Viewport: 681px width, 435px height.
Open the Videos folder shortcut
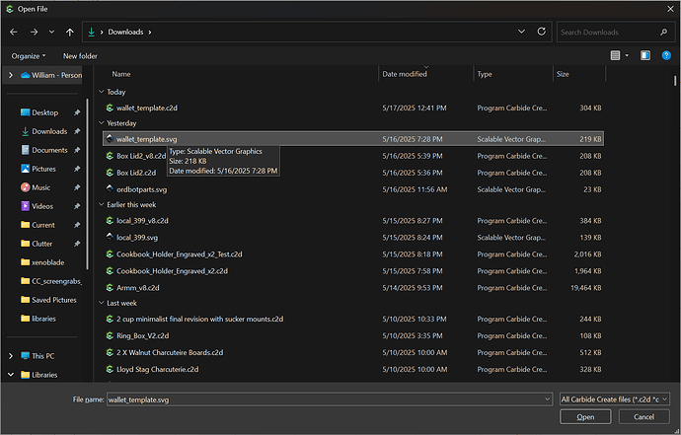[42, 206]
